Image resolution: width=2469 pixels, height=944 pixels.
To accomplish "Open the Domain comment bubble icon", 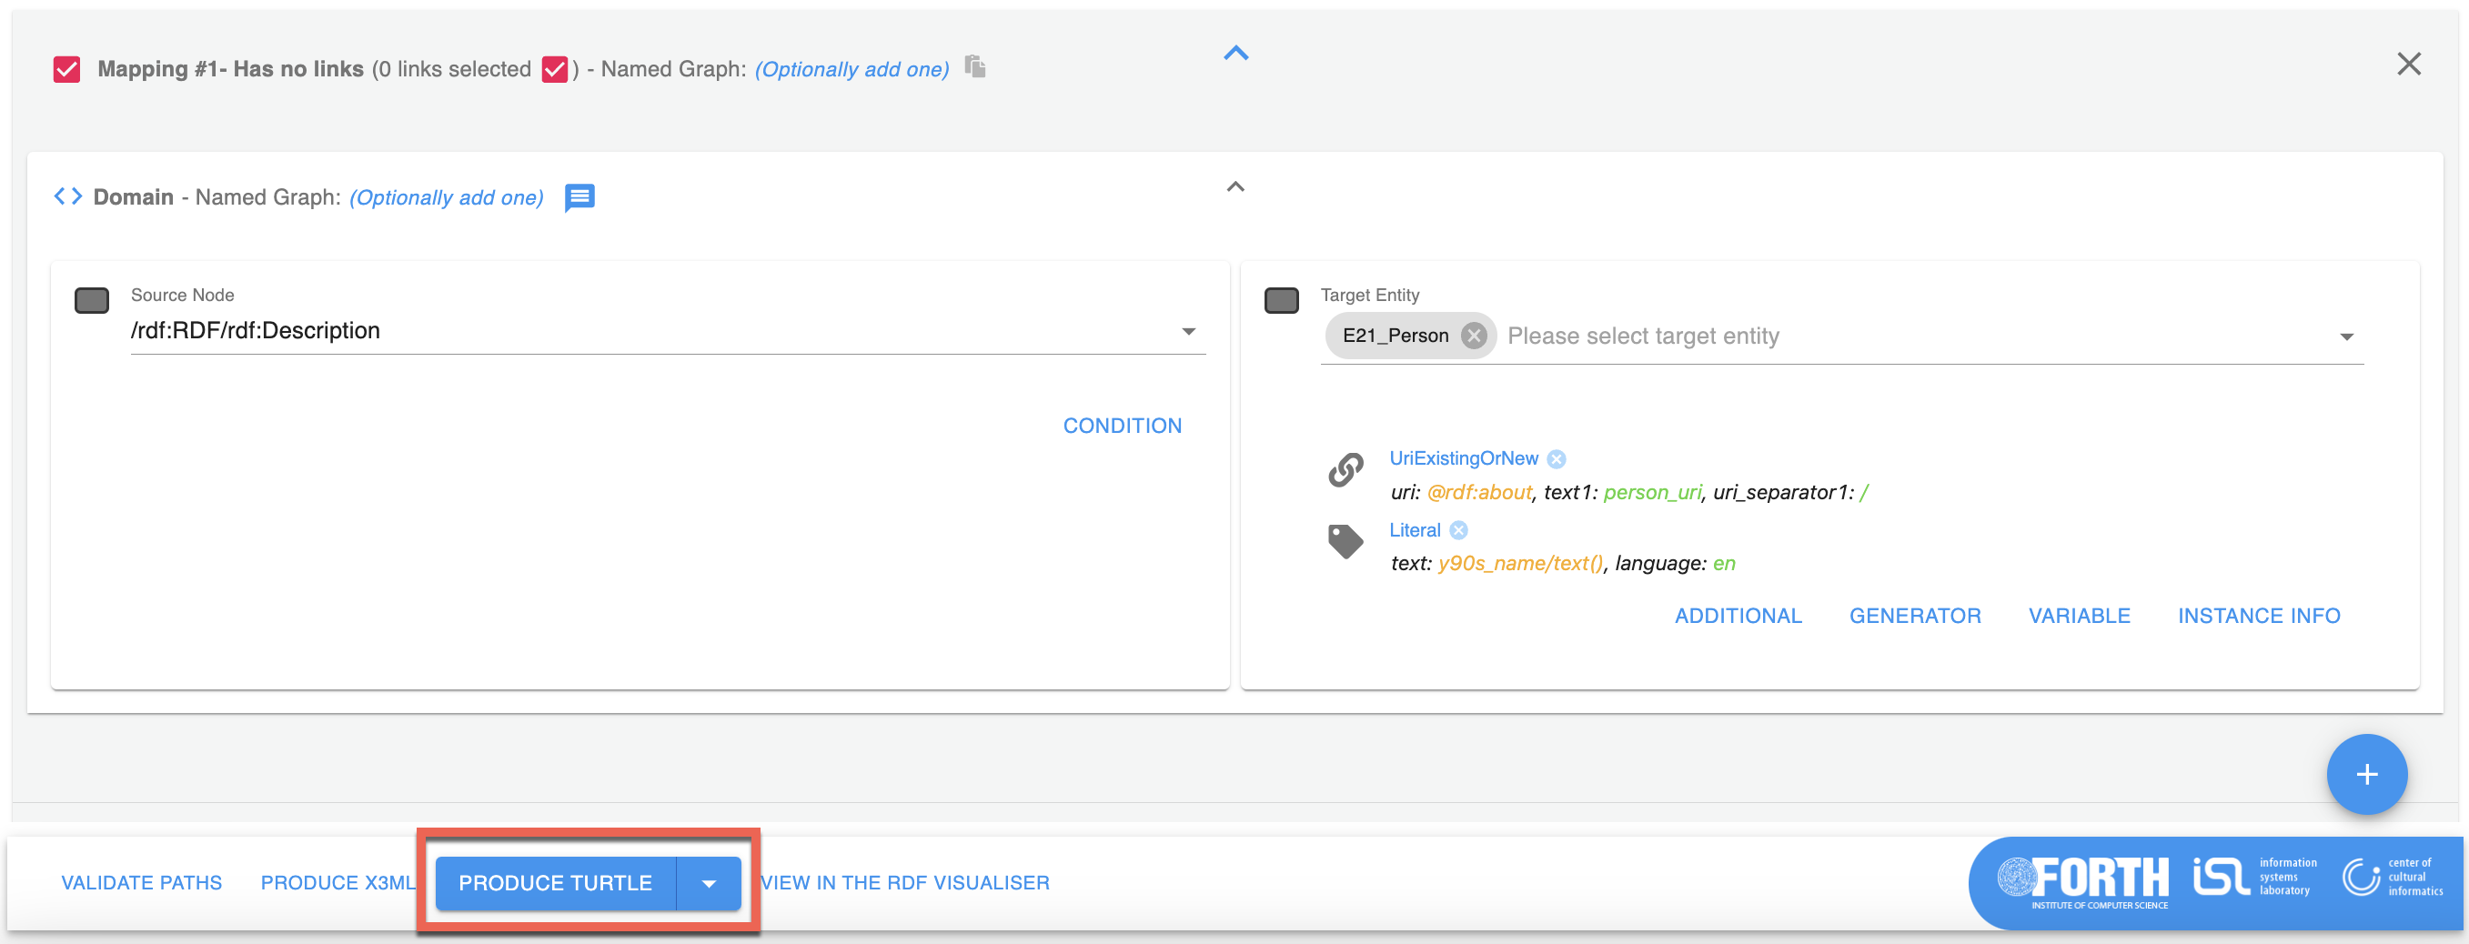I will coord(579,197).
